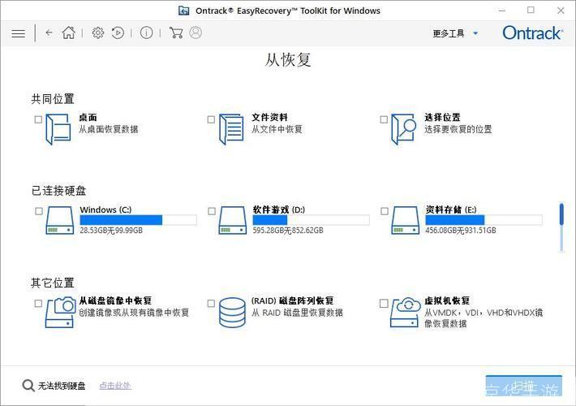This screenshot has height=406, width=576.
Task: Click the 资料存储 (E:) label
Action: (x=451, y=209)
